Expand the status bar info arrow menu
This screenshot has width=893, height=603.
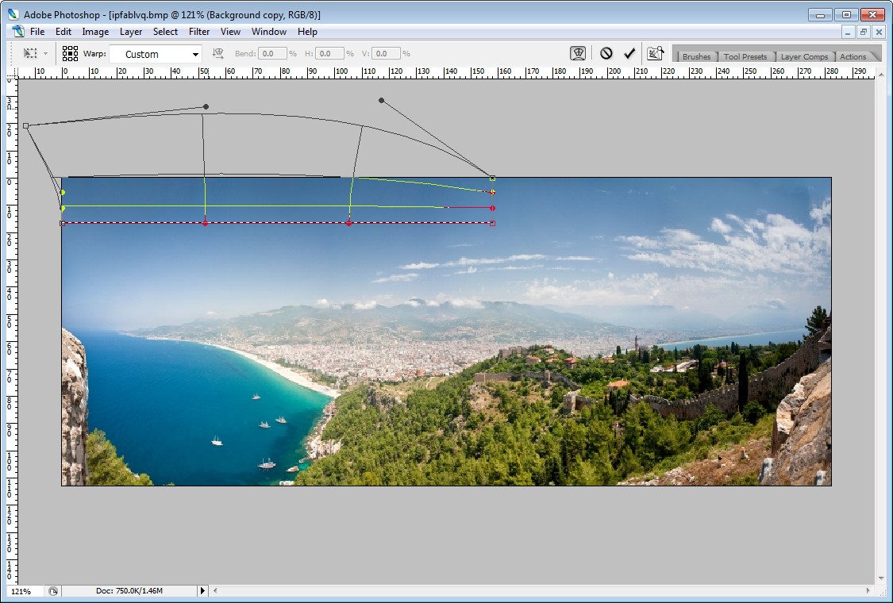coord(202,591)
